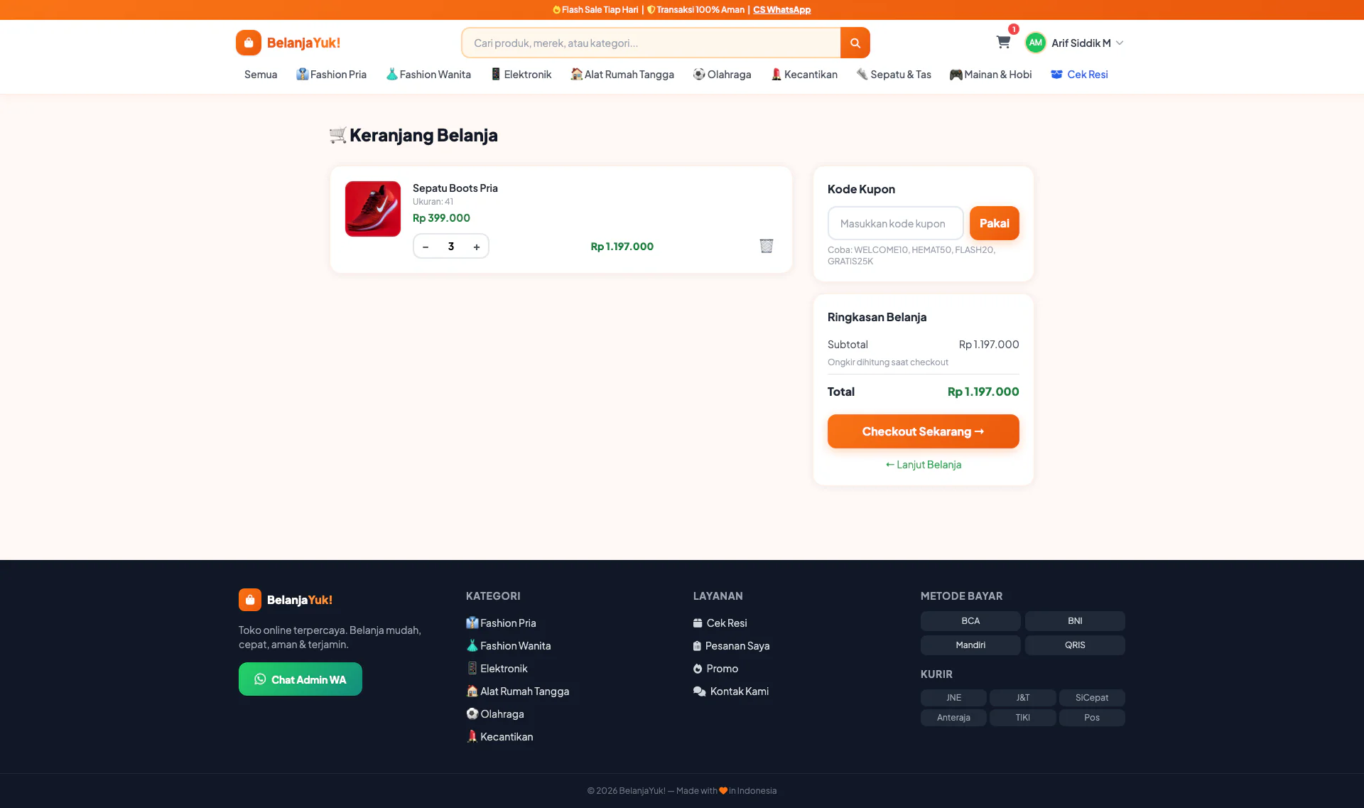Click the Total amount Rp 1.197.000
The width and height of the screenshot is (1364, 808).
pos(983,392)
